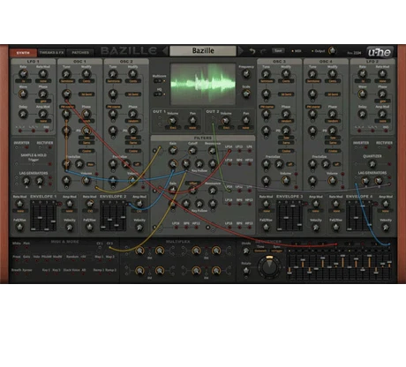Load the next preset with the right arrow

pyautogui.click(x=241, y=51)
